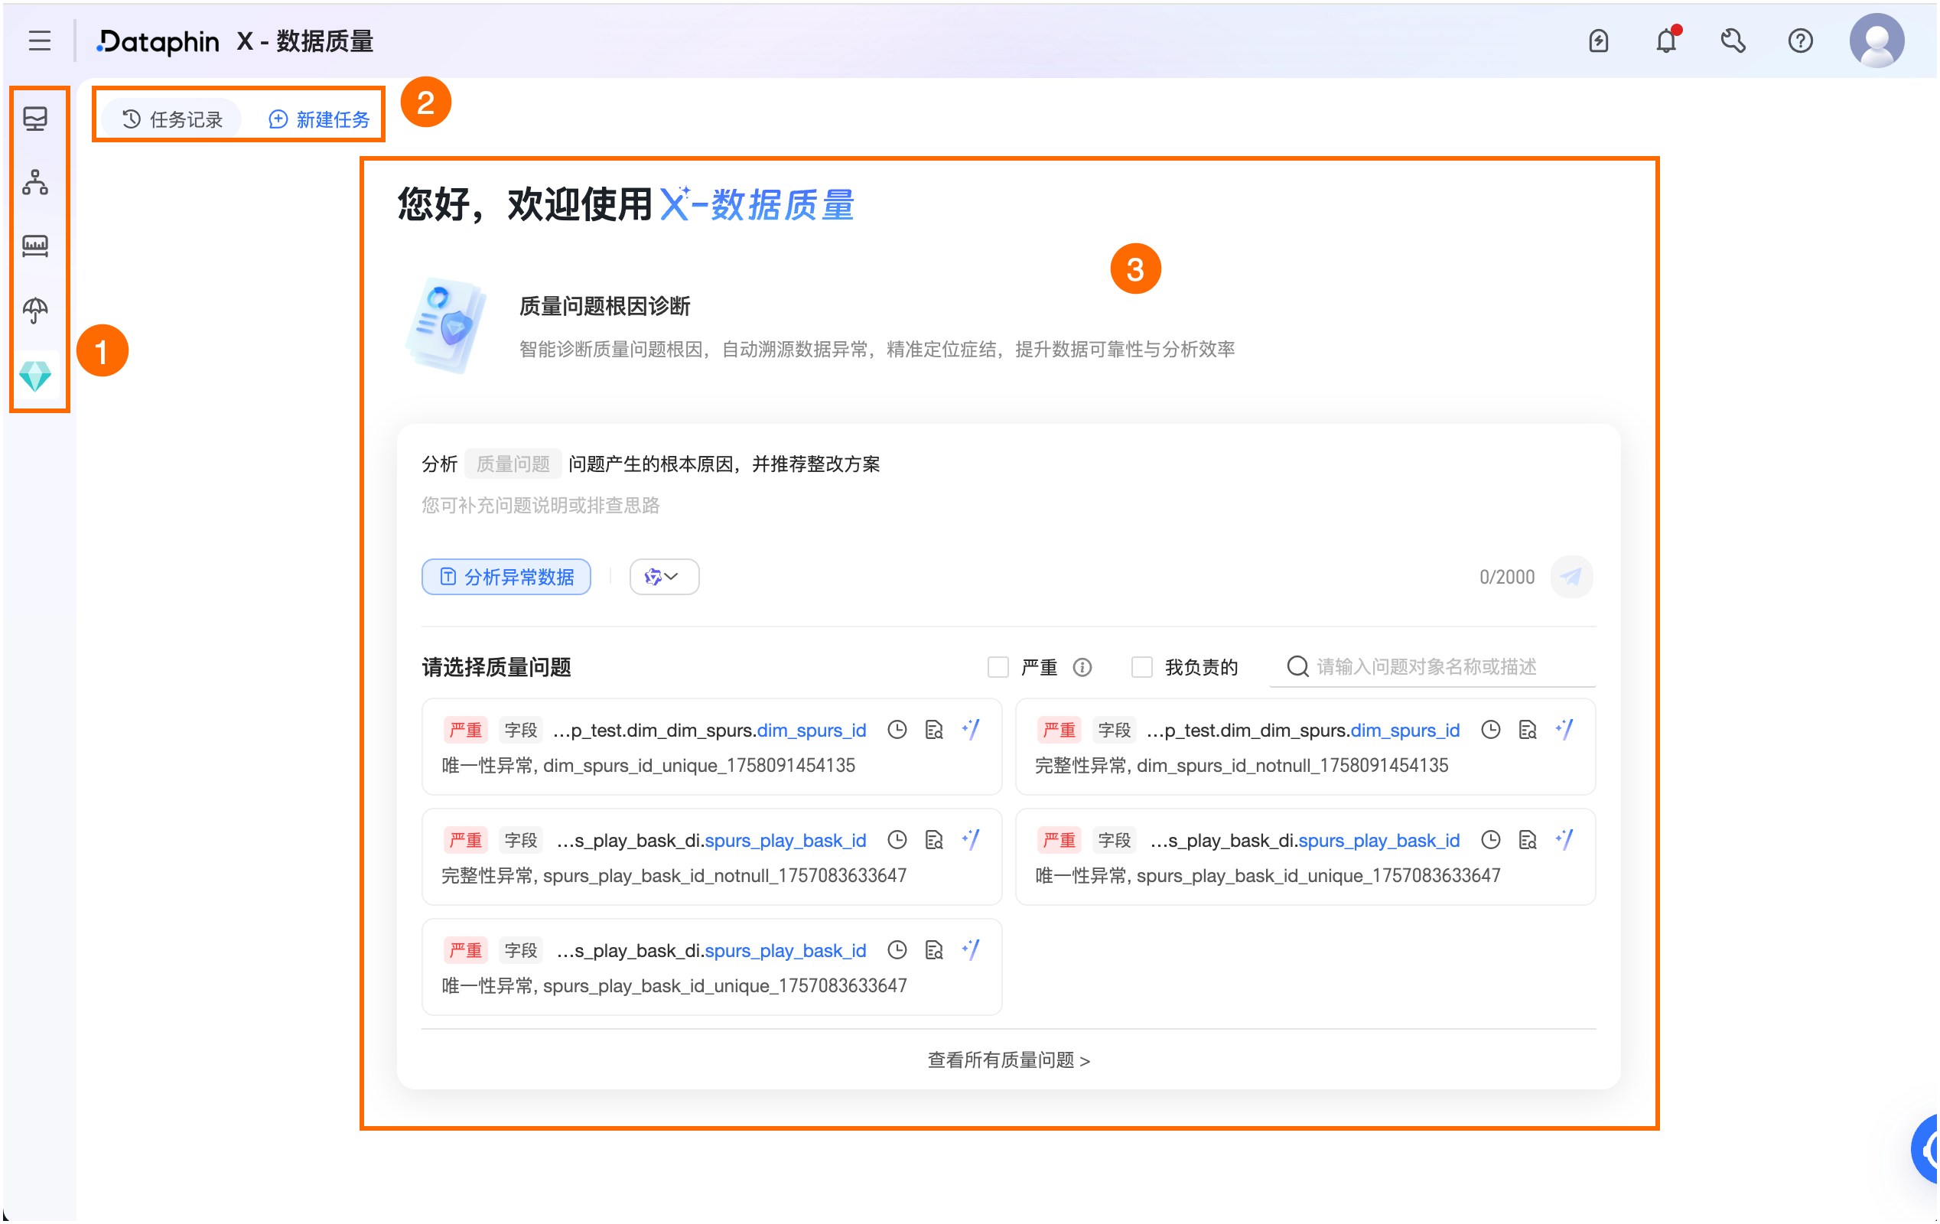Click the paper plane send icon
The width and height of the screenshot is (1940, 1224).
tap(1571, 577)
